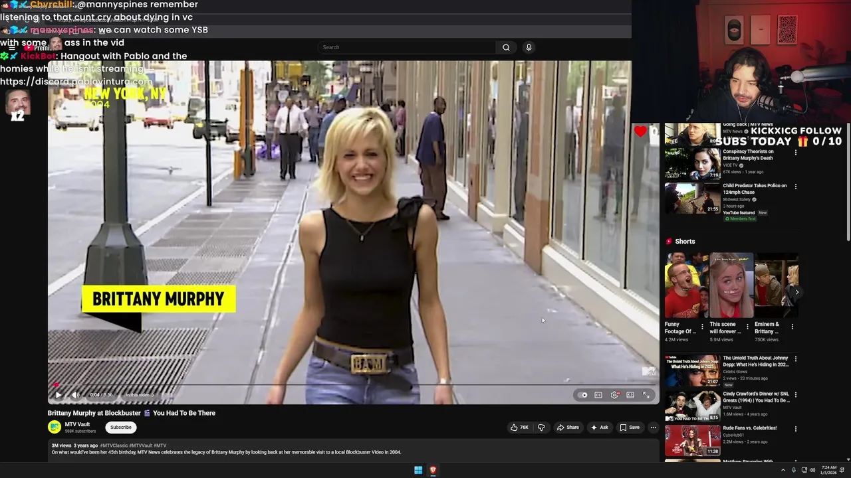
Task: Toggle the autoplay switch in the player
Action: 584,395
